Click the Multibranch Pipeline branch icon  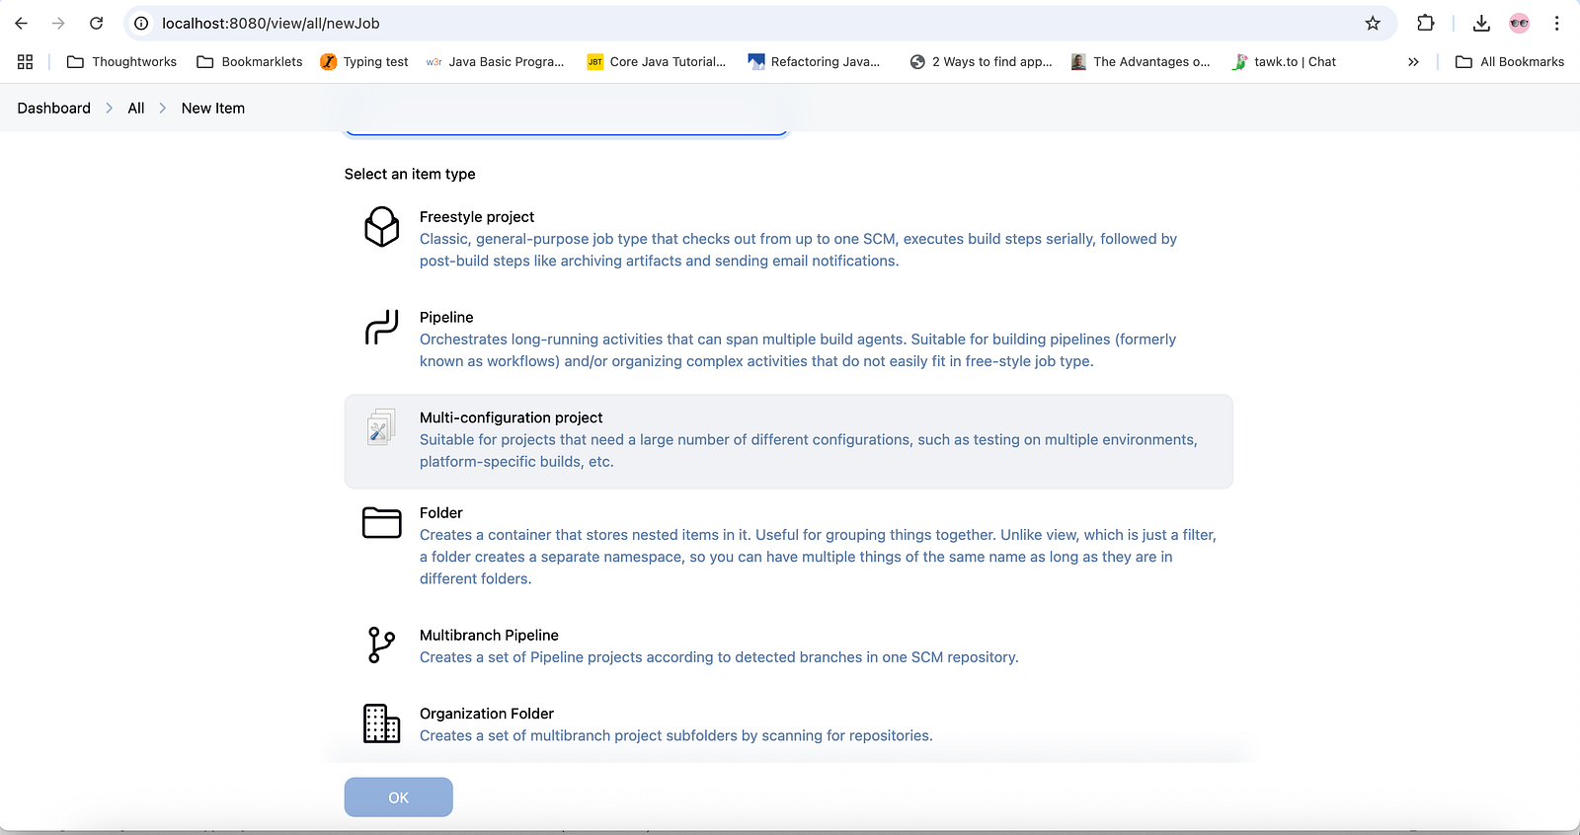pos(382,645)
